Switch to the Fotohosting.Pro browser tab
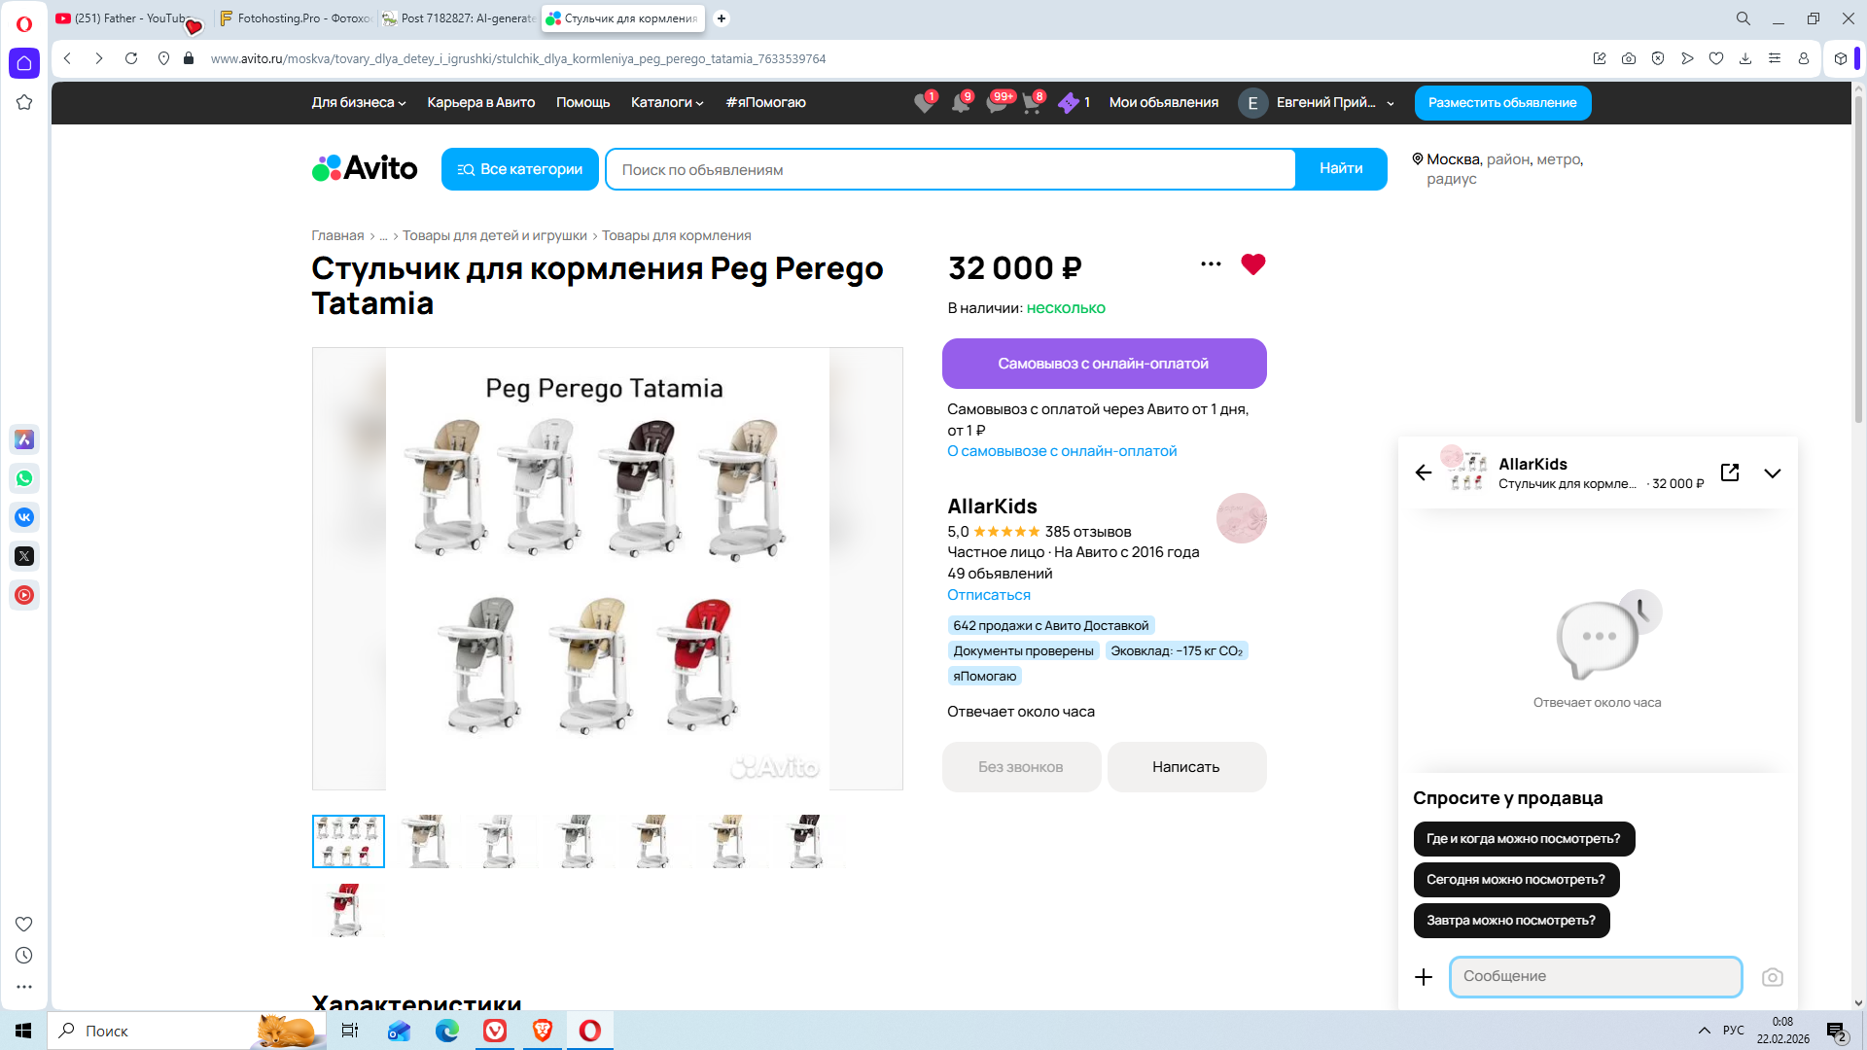 297,18
